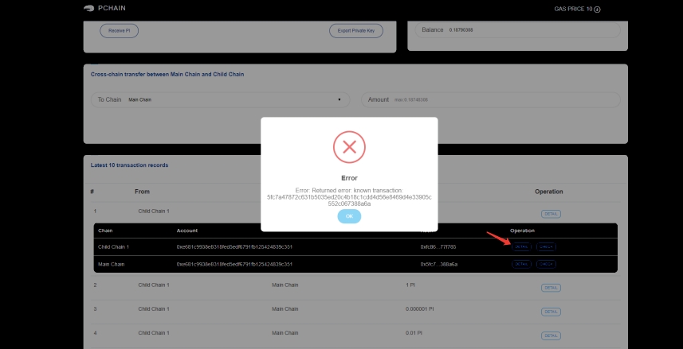Click DETAIL for transaction record 1
The width and height of the screenshot is (683, 349).
click(x=551, y=213)
